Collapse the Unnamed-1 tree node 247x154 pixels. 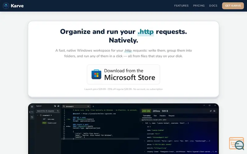(38, 115)
